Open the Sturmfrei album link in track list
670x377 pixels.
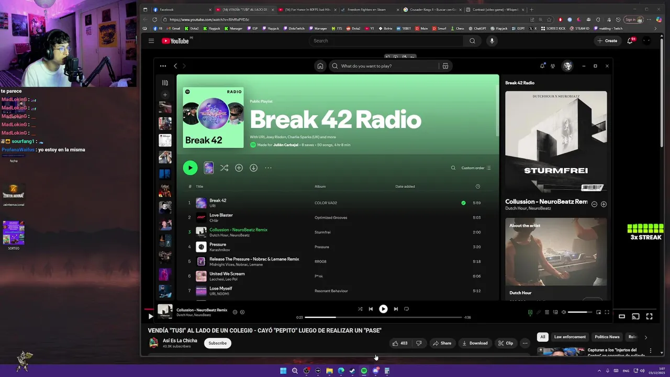(x=322, y=232)
